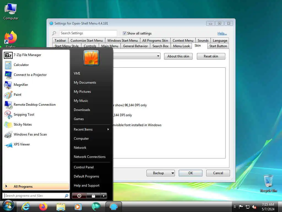Screen dimensions: 282x212
Task: Open Windows Explorer folder on taskbar
Action: (x=61, y=207)
